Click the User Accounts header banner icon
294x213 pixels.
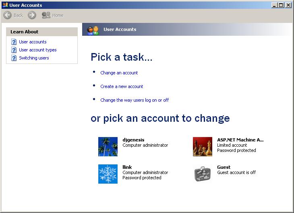93,31
